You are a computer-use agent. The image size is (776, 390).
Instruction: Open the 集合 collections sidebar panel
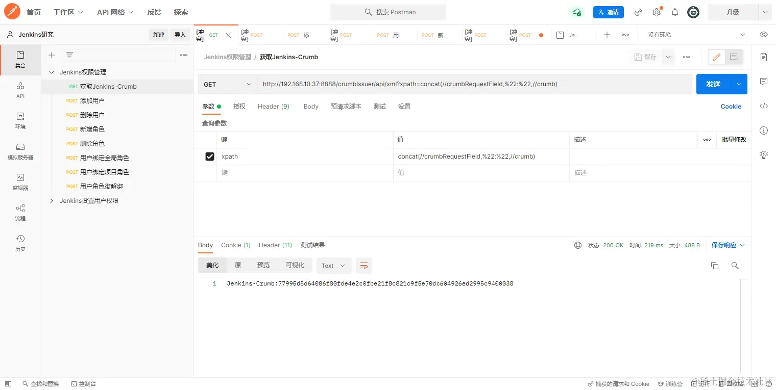tap(20, 60)
